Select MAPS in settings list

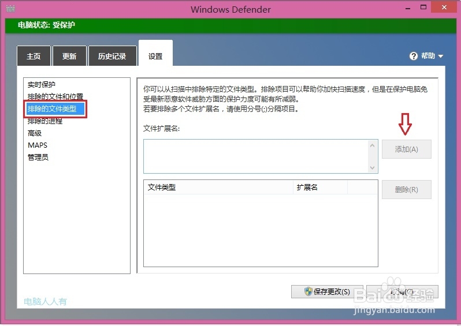pos(38,145)
